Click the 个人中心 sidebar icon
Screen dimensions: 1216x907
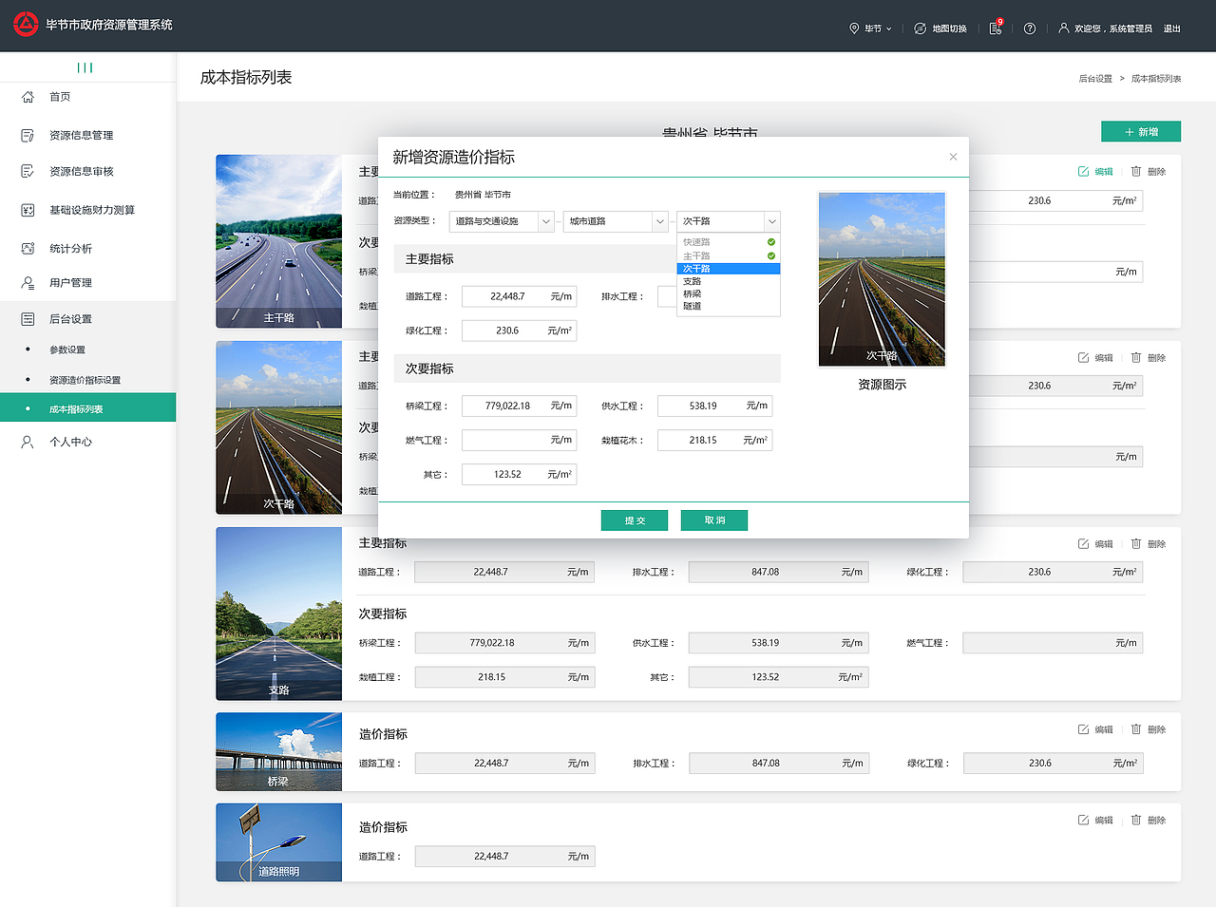pos(28,442)
